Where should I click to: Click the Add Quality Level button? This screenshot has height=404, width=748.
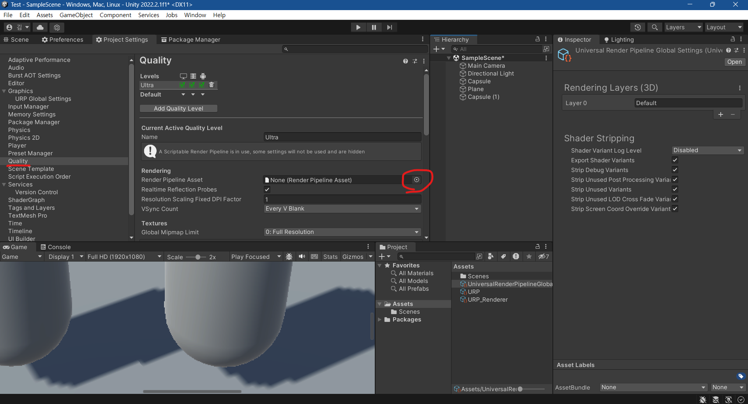coord(178,109)
